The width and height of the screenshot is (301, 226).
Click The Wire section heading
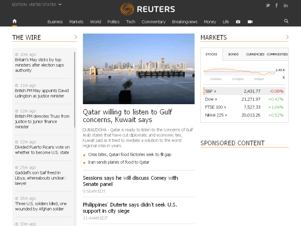pyautogui.click(x=27, y=37)
